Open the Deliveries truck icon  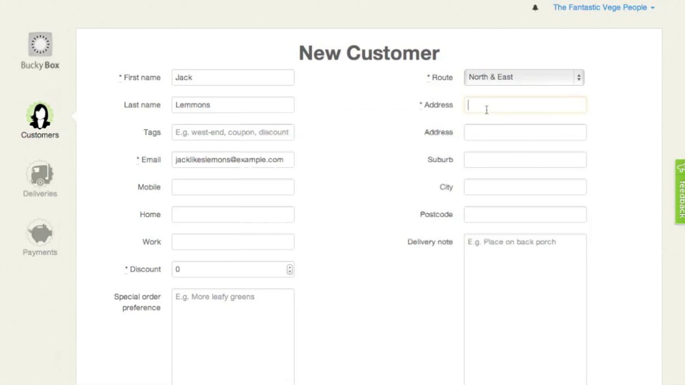coord(40,174)
